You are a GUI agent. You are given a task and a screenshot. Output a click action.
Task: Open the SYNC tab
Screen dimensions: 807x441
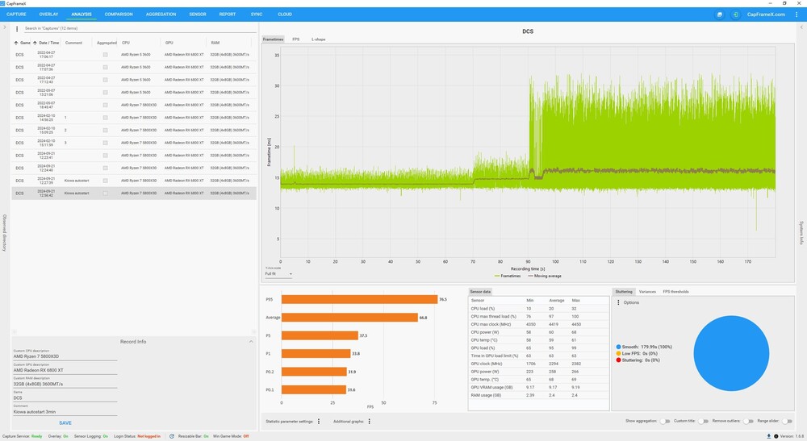click(257, 15)
